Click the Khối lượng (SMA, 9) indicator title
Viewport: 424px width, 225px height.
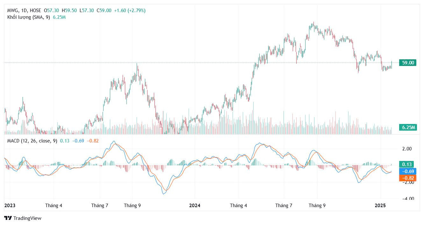[x=29, y=17]
